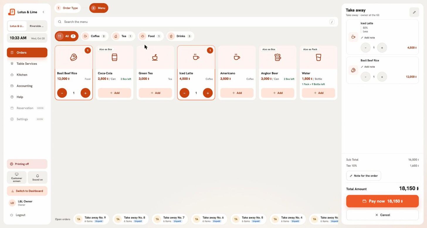427x228 pixels.
Task: Filter menu by the Tea category
Action: click(x=123, y=36)
